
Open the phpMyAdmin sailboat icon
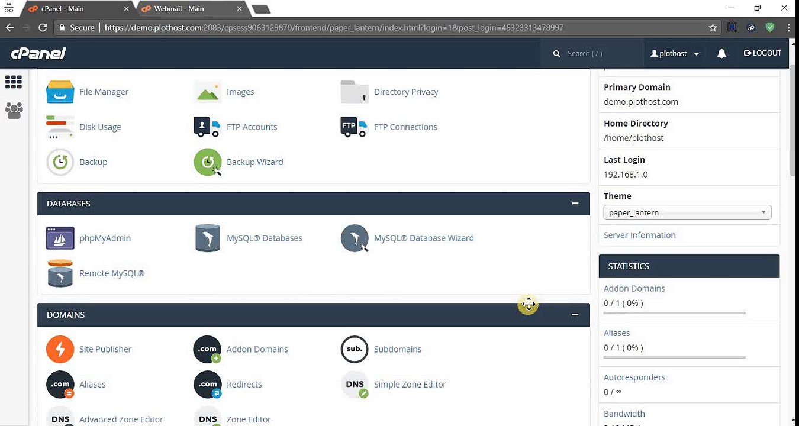tap(60, 238)
